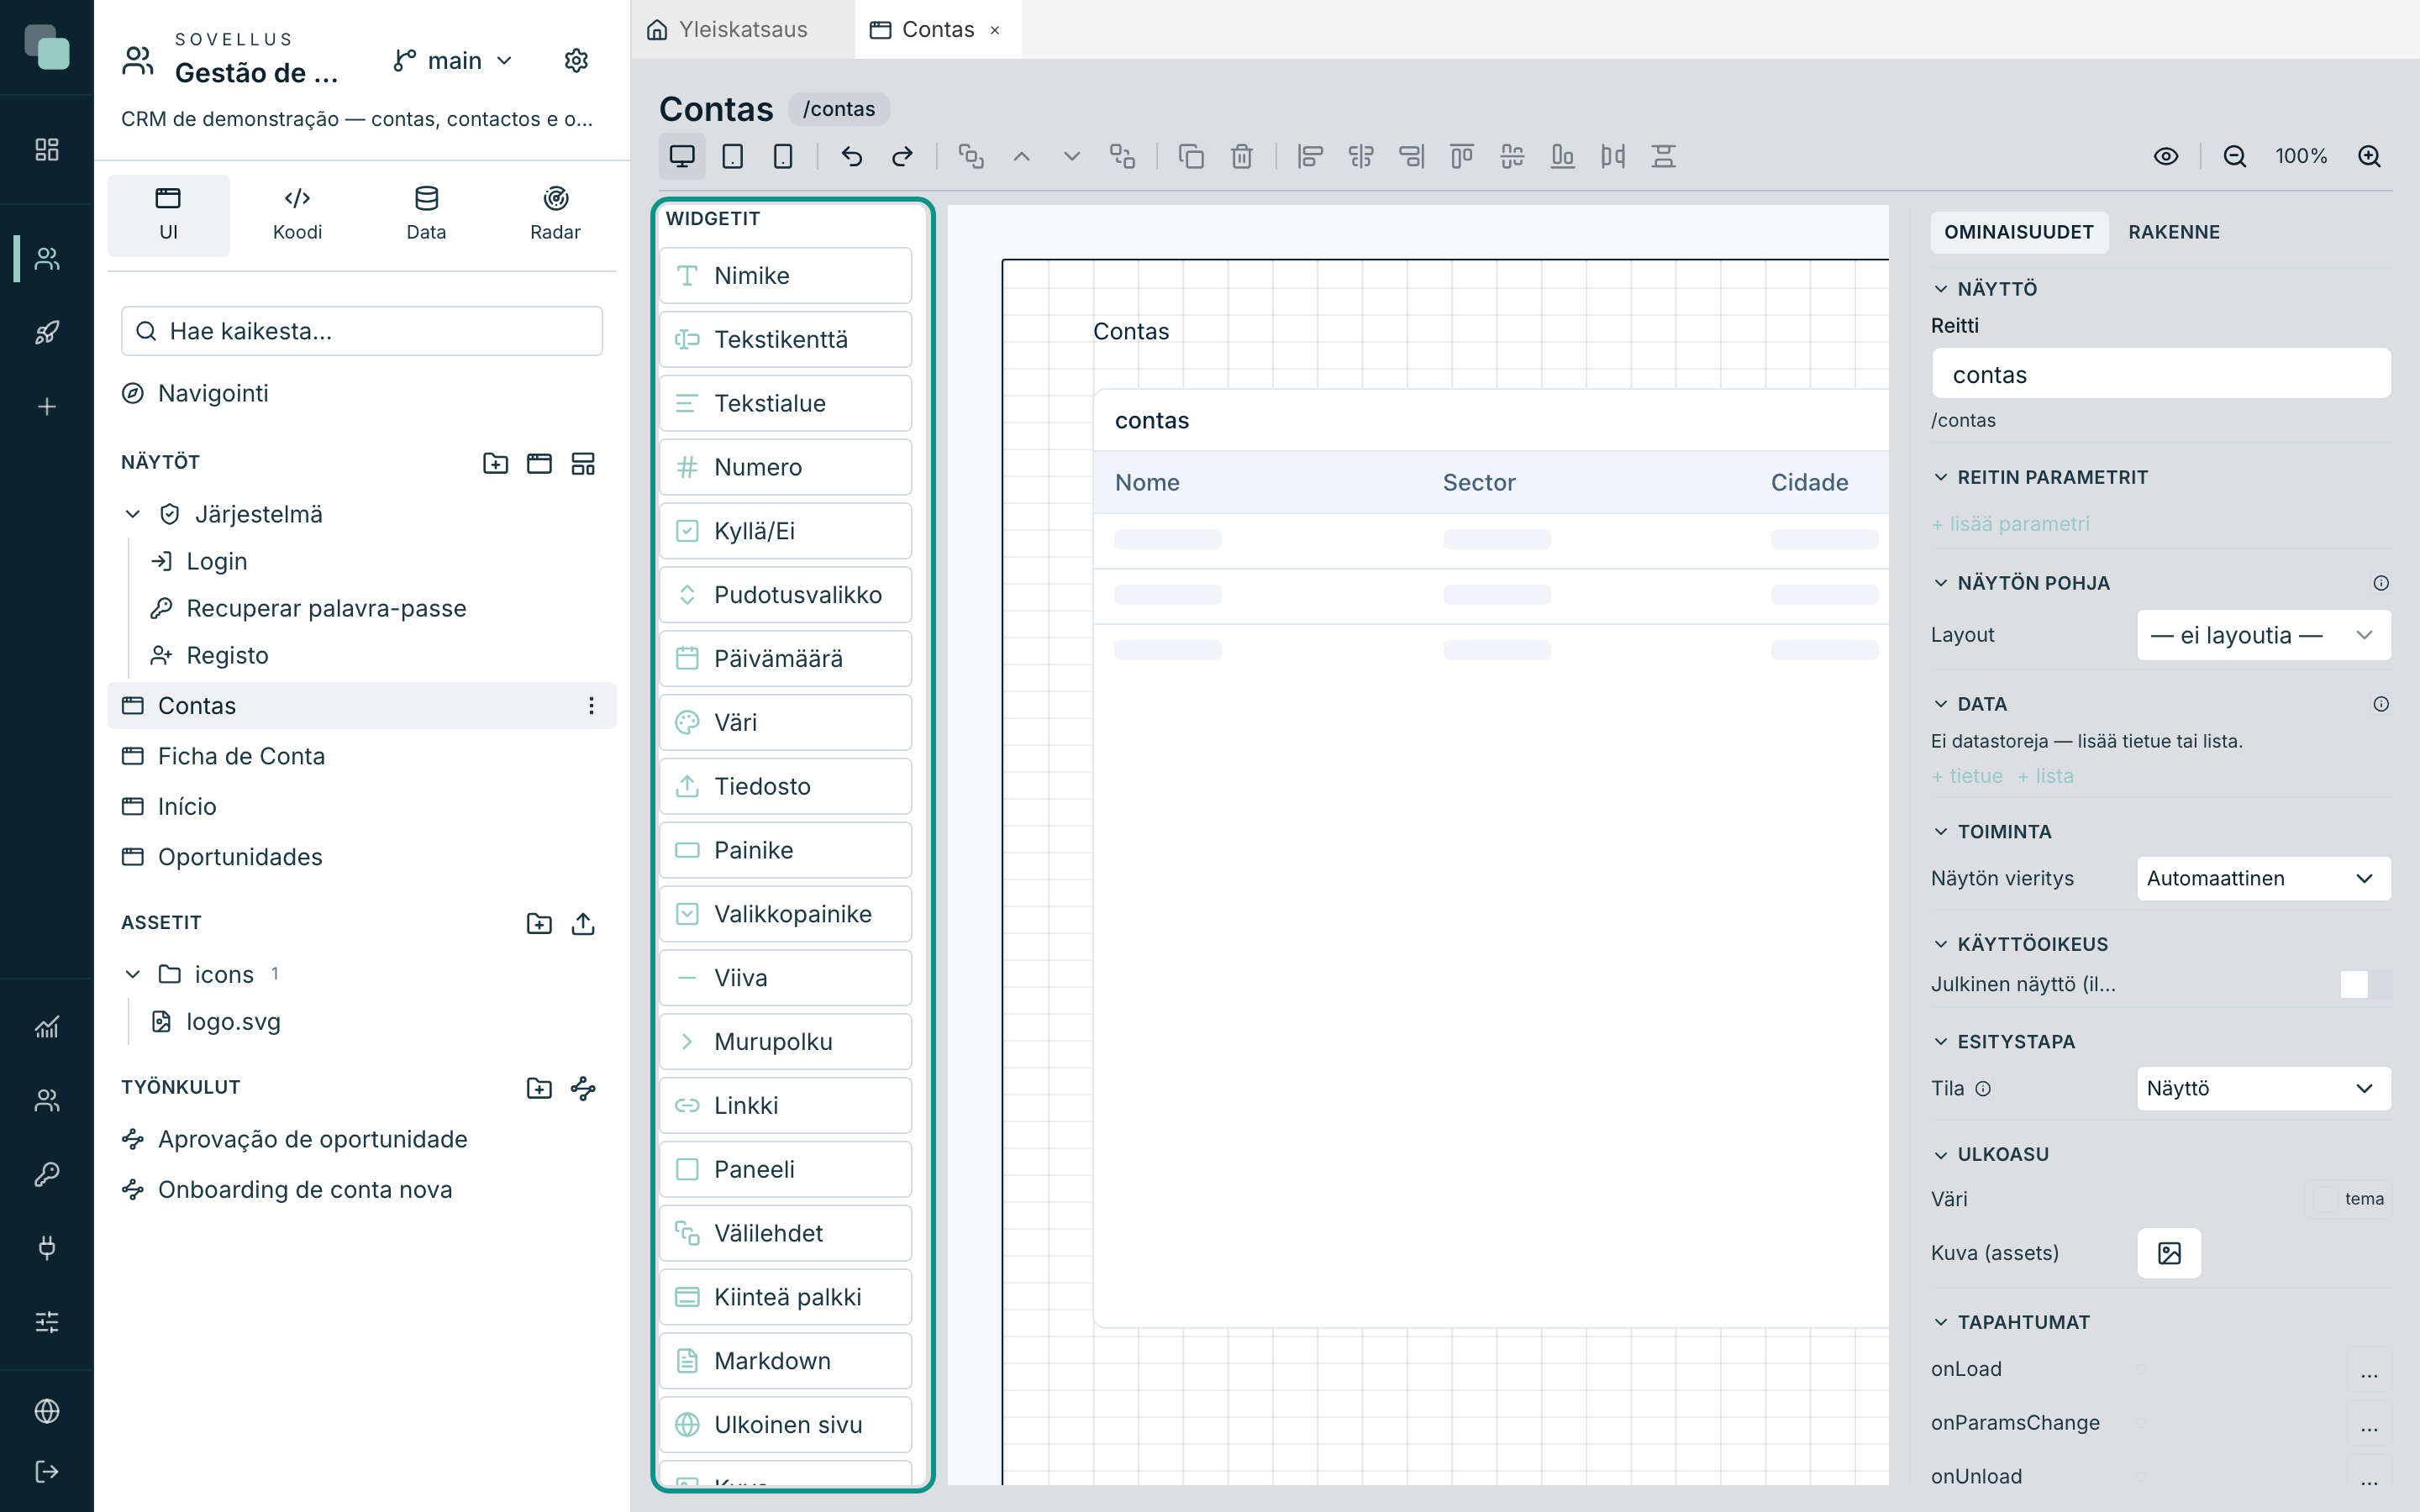Image resolution: width=2420 pixels, height=1512 pixels.
Task: Switch to tablet viewport preview
Action: 733,156
